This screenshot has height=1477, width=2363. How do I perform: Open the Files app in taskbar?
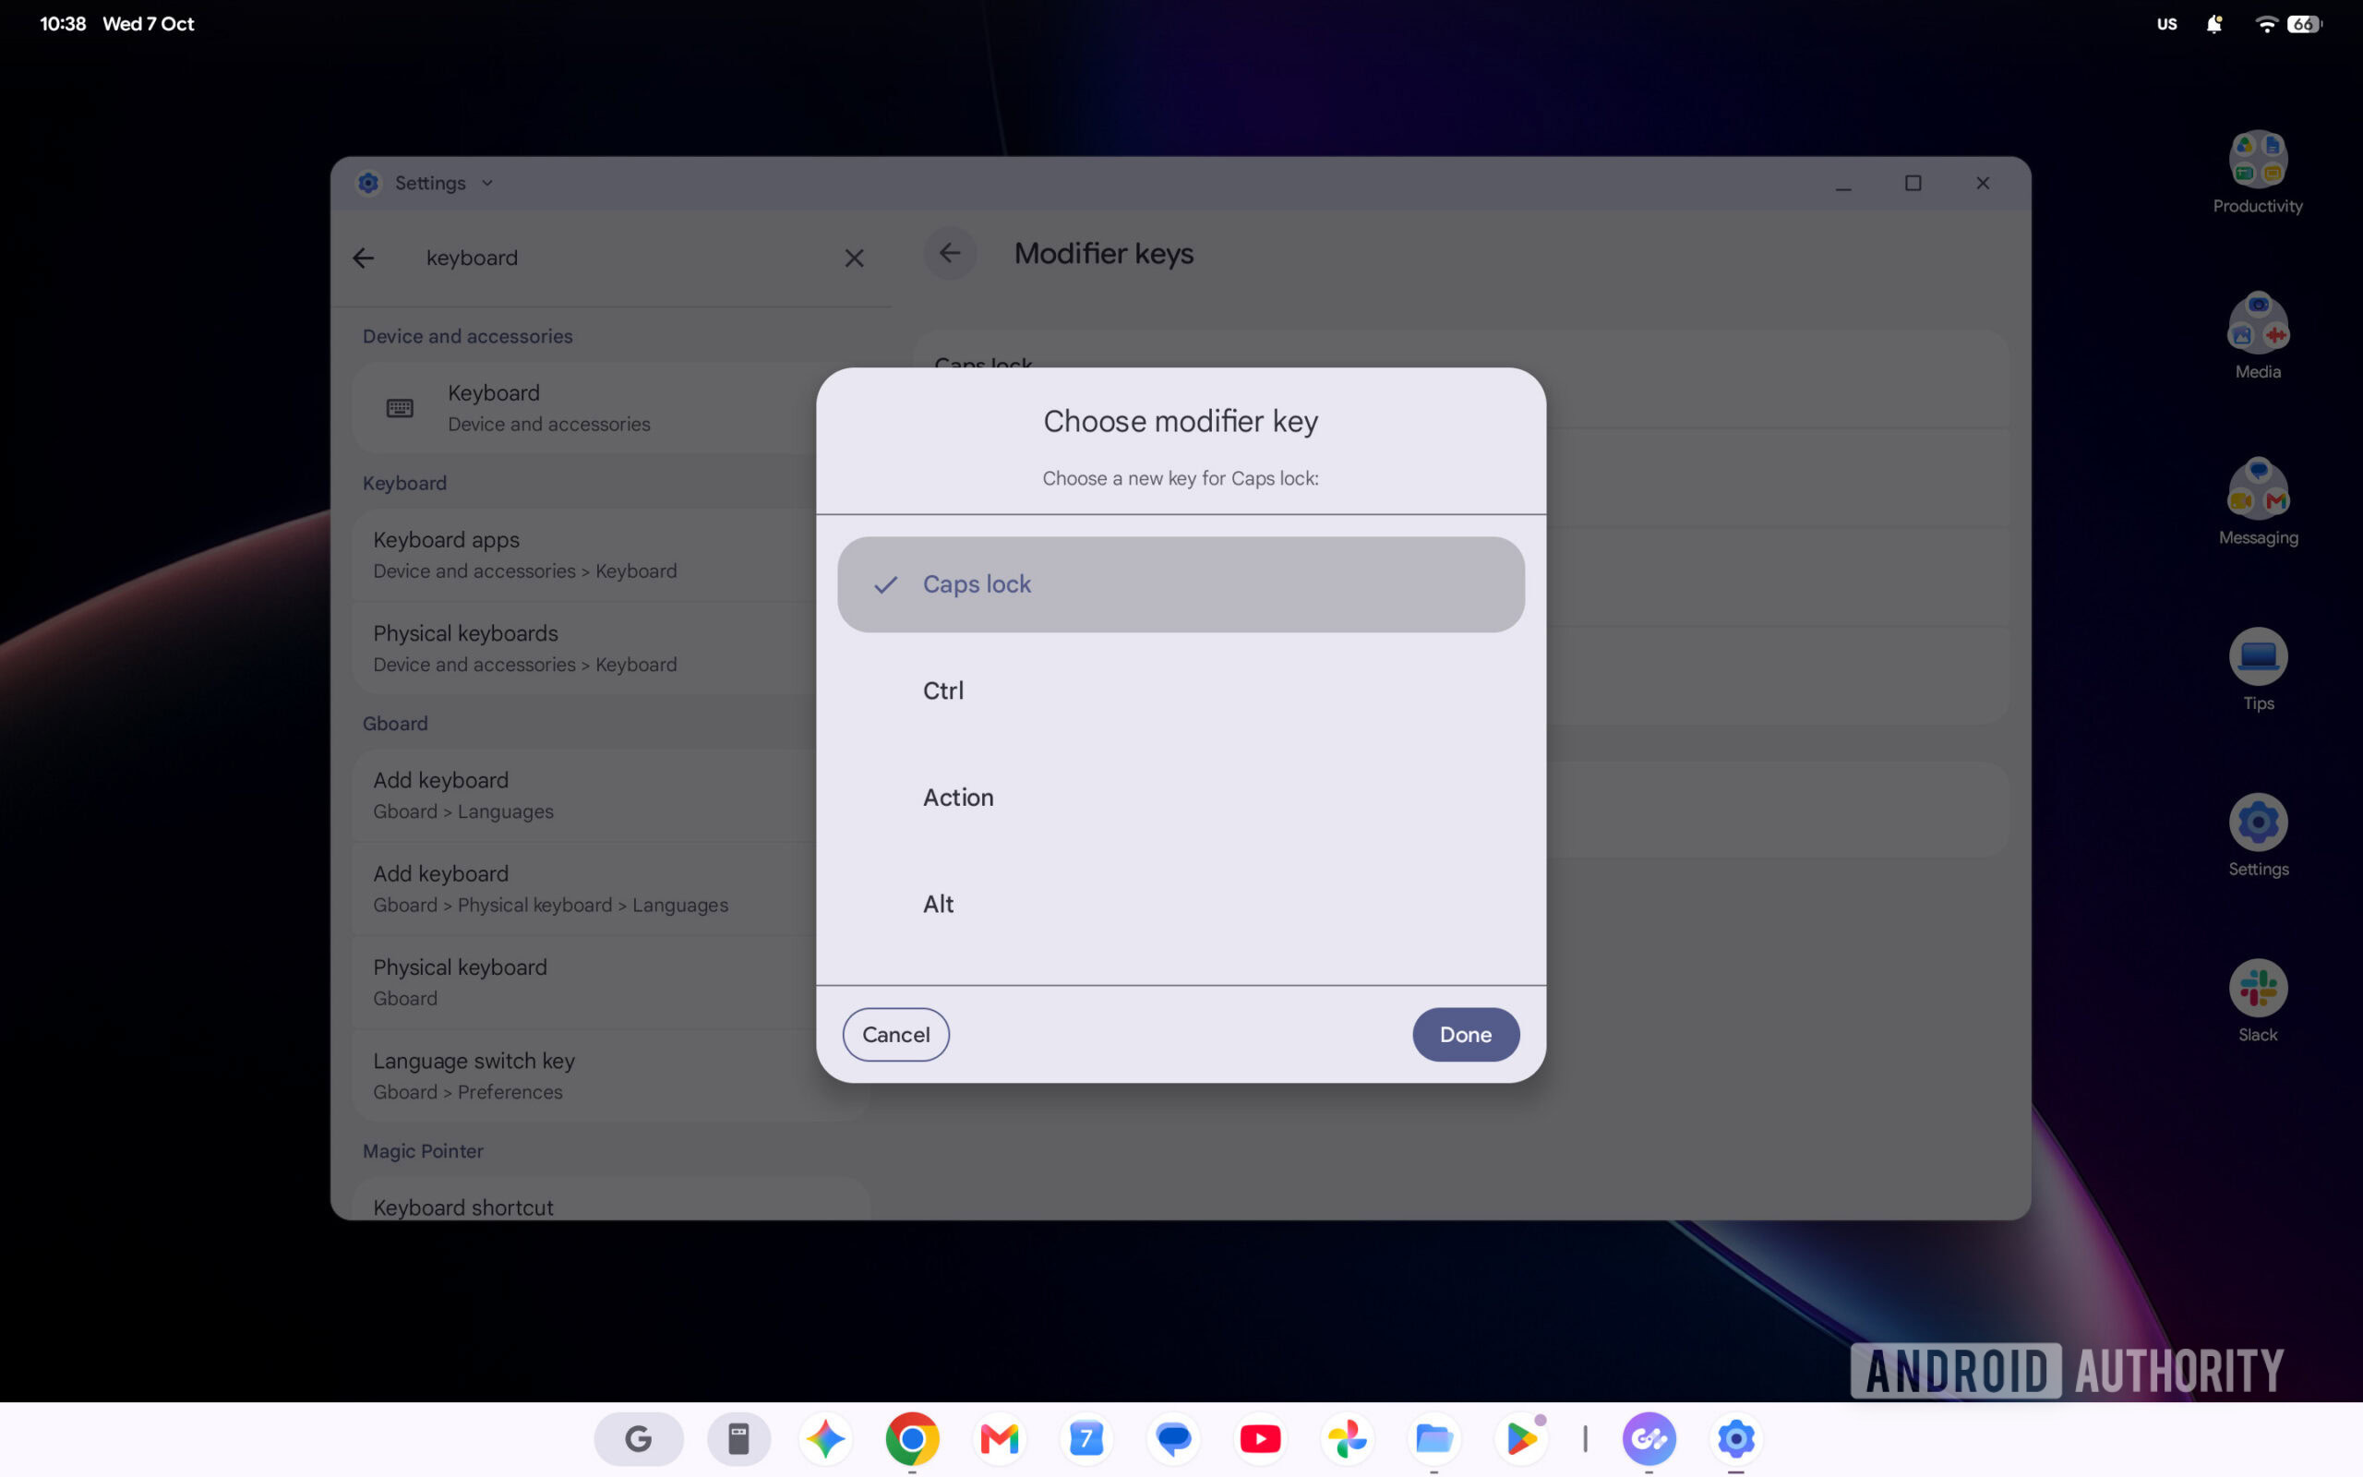coord(1433,1438)
